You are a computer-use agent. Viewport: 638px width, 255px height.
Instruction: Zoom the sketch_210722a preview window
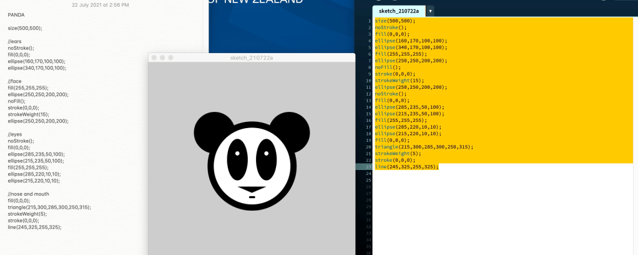coord(170,57)
